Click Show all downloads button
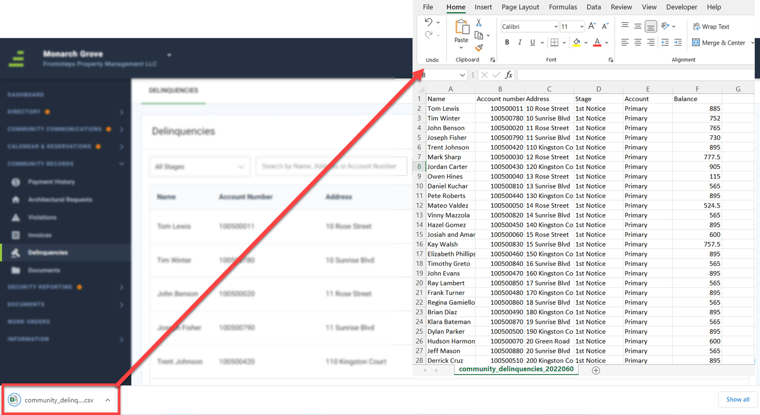 pyautogui.click(x=738, y=399)
